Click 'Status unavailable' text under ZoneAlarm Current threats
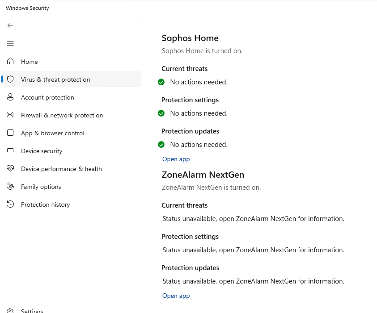 [x=253, y=219]
